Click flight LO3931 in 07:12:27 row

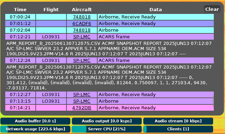[x=51, y=95]
